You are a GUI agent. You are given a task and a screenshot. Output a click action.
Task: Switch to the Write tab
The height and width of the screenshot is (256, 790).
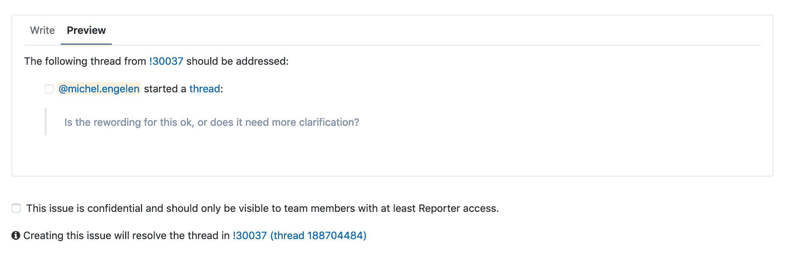point(42,30)
